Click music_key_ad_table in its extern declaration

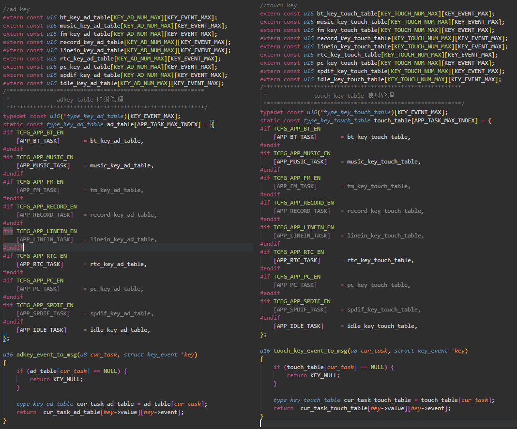point(90,26)
